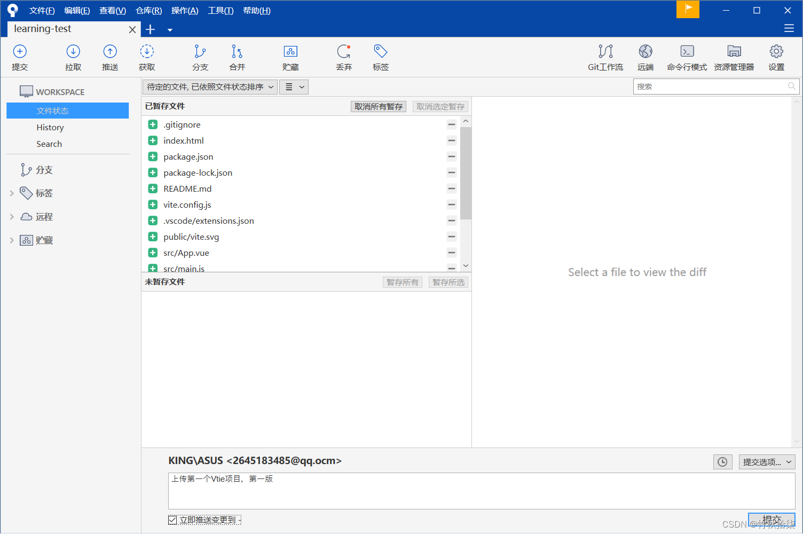The image size is (803, 534).
Task: Open the 贮藏 (Stash) toolbar icon
Action: click(x=290, y=57)
